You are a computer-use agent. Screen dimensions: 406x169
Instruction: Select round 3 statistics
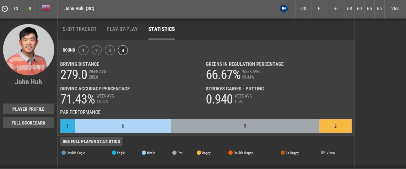[110, 51]
